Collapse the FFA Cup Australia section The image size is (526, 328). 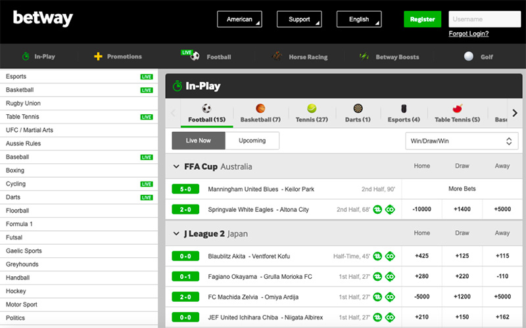[176, 167]
